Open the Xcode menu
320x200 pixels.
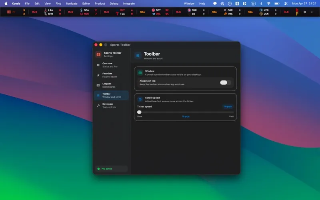pos(16,4)
